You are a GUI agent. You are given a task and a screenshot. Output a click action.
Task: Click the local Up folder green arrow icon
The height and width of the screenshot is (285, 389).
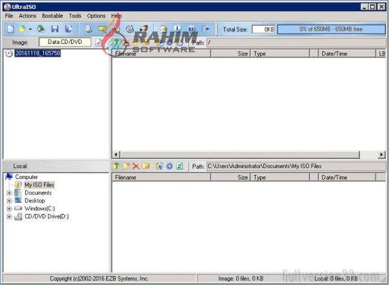pyautogui.click(x=116, y=166)
